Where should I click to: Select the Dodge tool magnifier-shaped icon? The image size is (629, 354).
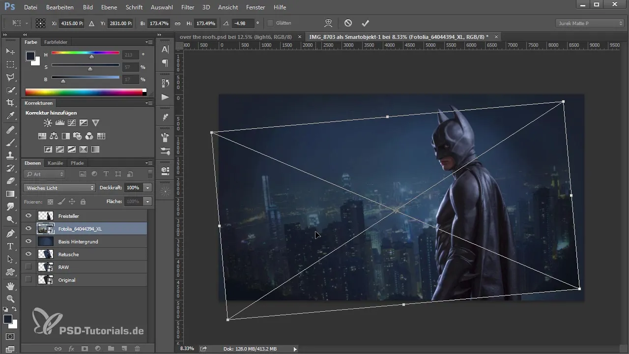pos(10,219)
